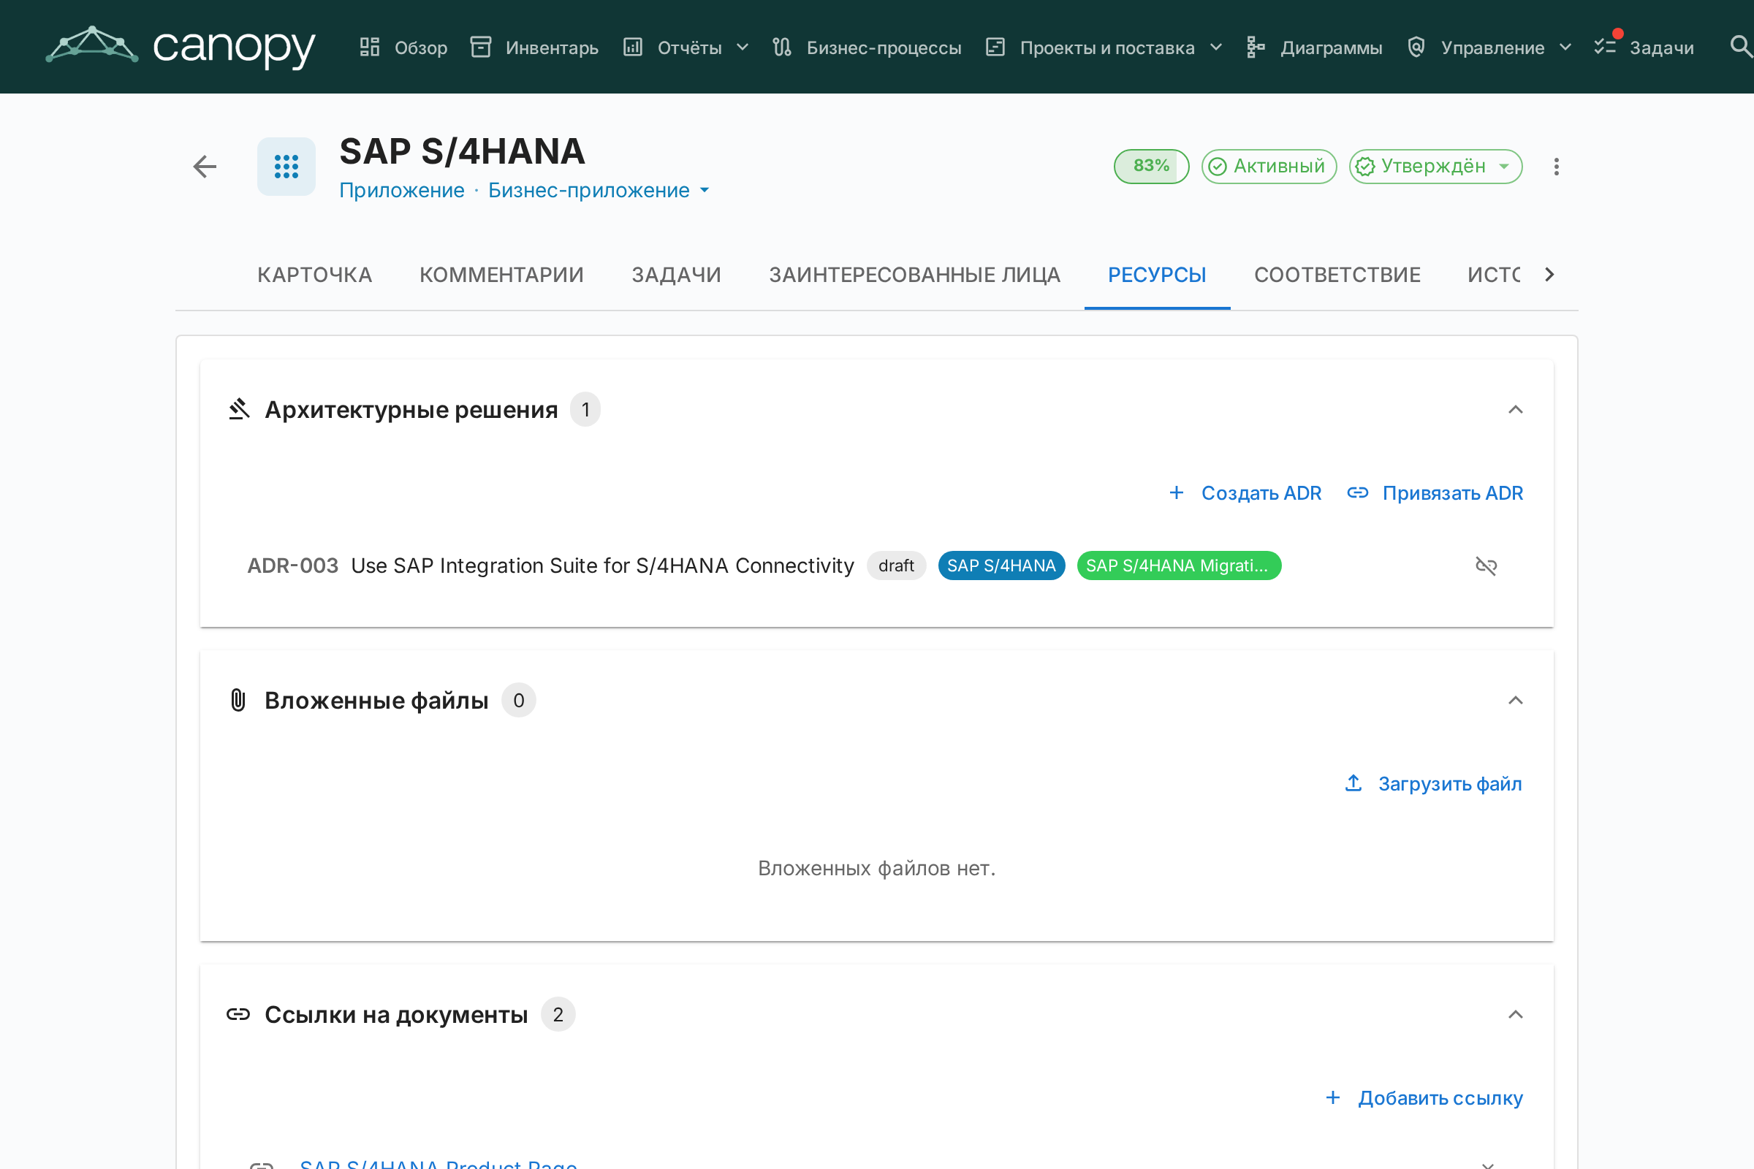Screen dimensions: 1754x1169
Task: Click the plus icon beside Добавить ссылку
Action: (1333, 1097)
